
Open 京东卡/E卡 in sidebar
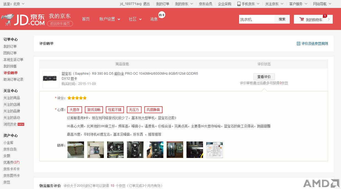tap(12, 169)
